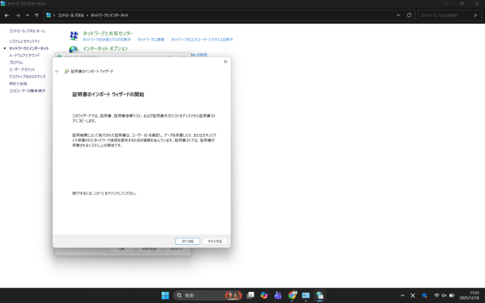Click the ネットワークに接続 link
Screen dimensions: 485x303
tap(151, 39)
